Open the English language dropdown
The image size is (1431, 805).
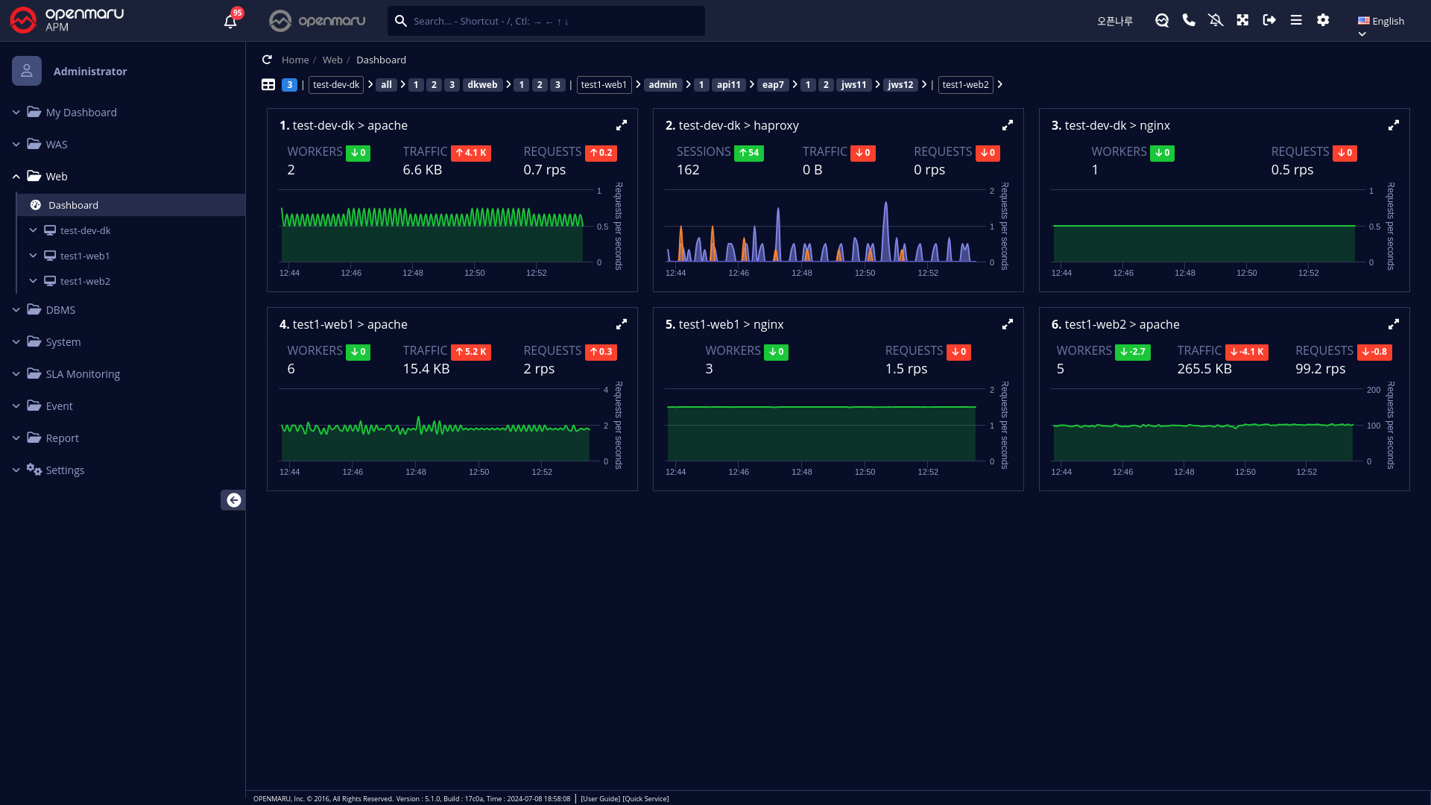pyautogui.click(x=1381, y=22)
